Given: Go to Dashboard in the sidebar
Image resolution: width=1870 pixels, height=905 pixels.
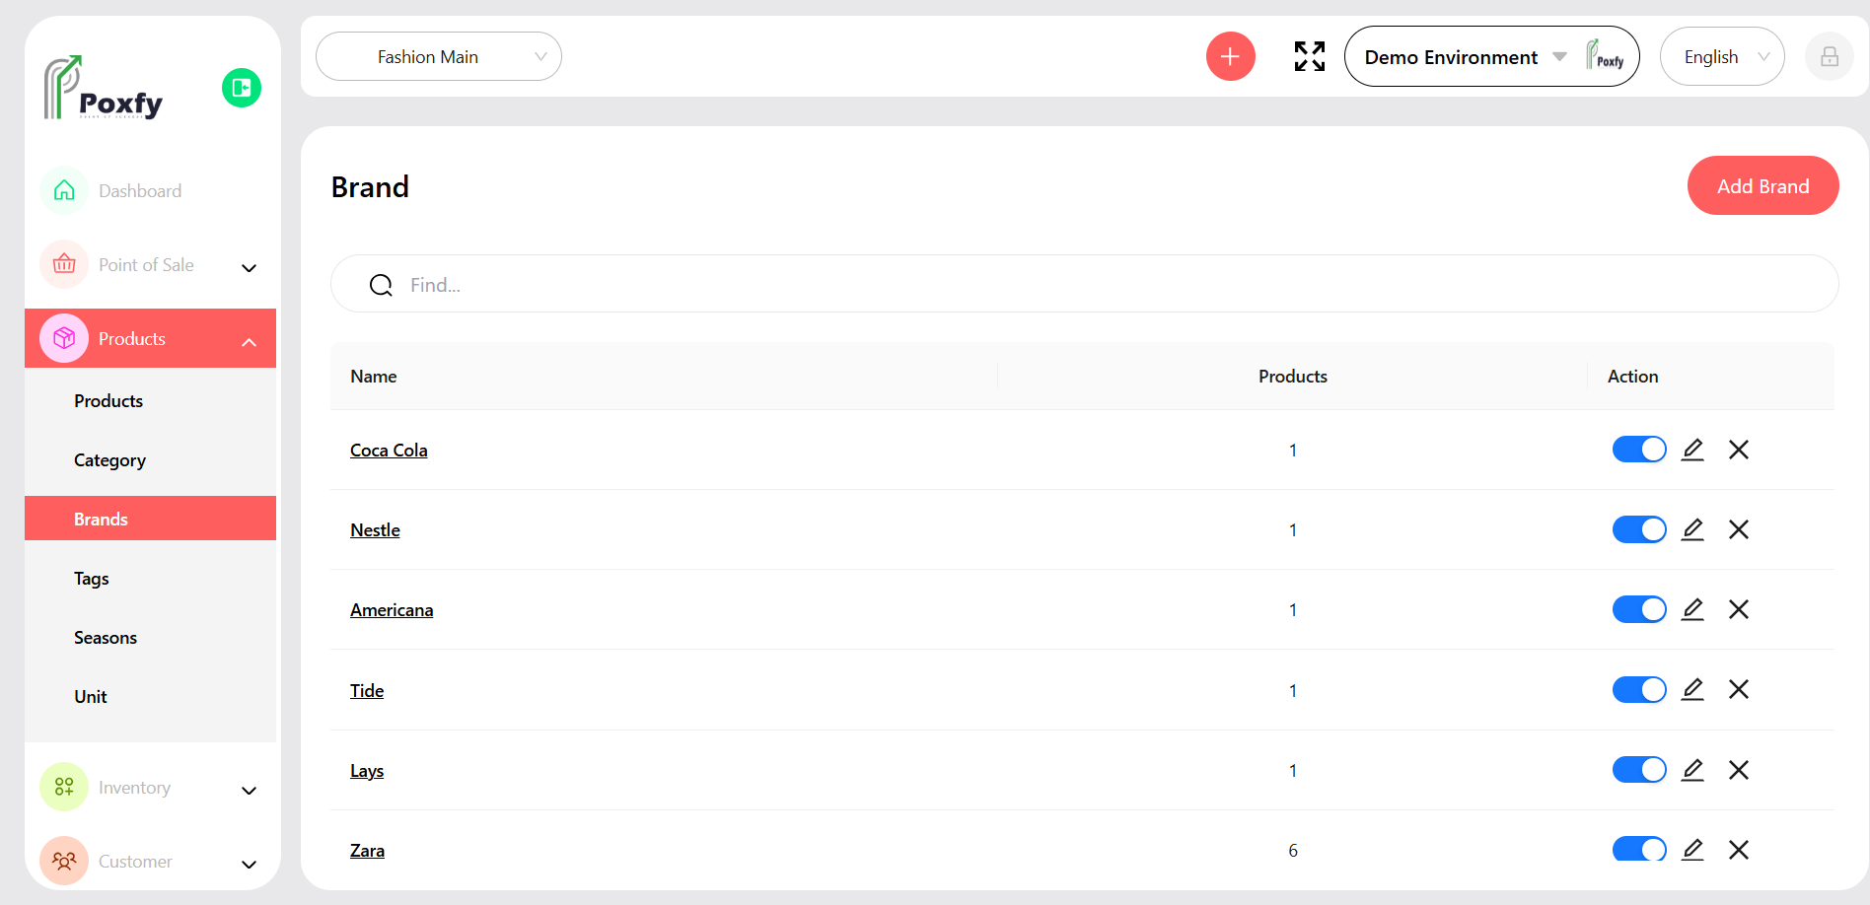Looking at the screenshot, I should pyautogui.click(x=140, y=190).
